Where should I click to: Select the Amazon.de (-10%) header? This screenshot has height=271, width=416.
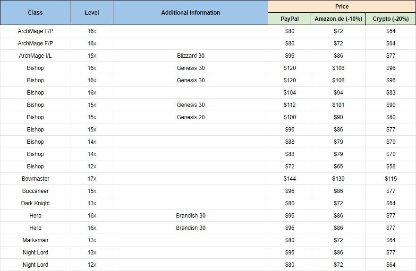338,19
